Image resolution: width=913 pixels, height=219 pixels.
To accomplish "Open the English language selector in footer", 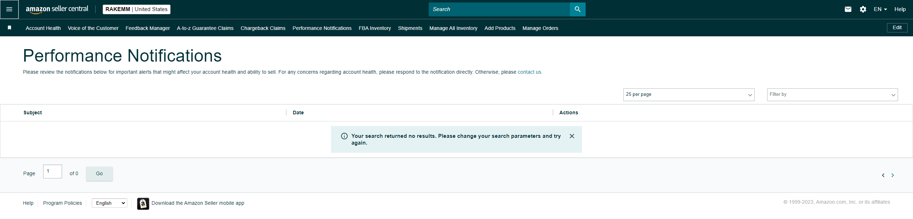I will tap(109, 203).
